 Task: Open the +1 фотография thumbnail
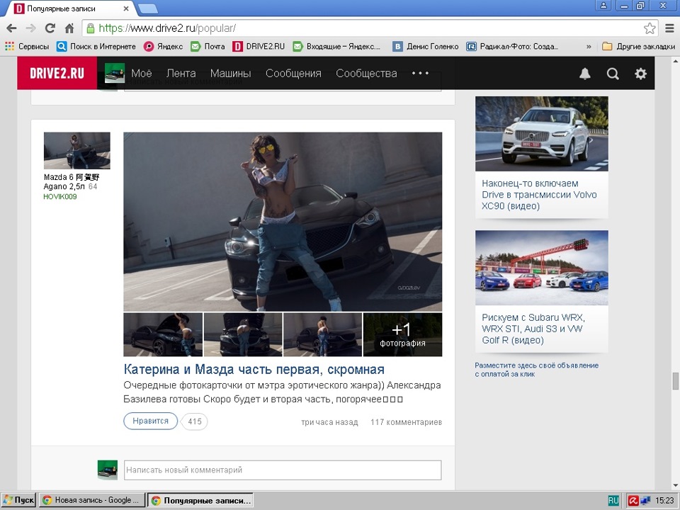coord(402,335)
